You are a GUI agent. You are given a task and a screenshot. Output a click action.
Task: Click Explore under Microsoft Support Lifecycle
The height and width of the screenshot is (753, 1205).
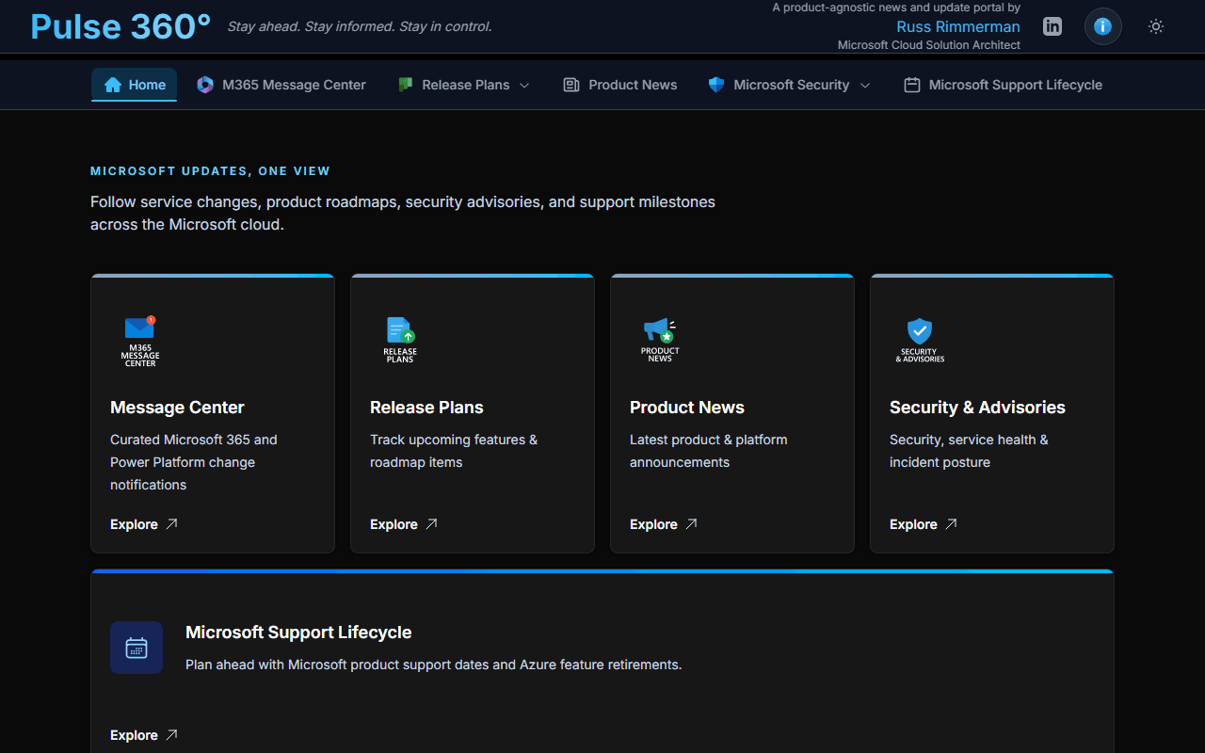click(134, 735)
